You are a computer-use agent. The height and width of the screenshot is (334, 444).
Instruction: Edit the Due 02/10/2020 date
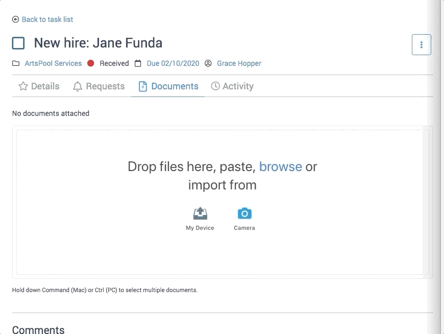coord(173,63)
